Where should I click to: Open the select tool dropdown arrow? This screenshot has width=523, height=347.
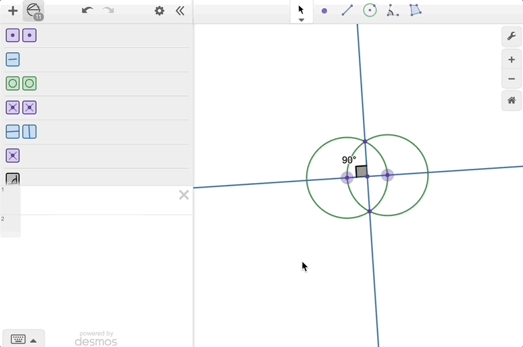click(301, 20)
